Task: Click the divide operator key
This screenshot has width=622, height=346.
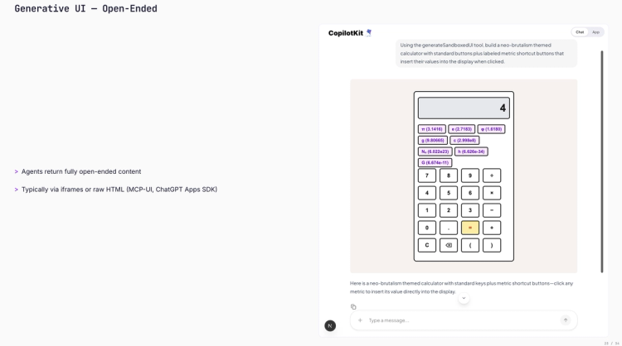Action: point(492,175)
